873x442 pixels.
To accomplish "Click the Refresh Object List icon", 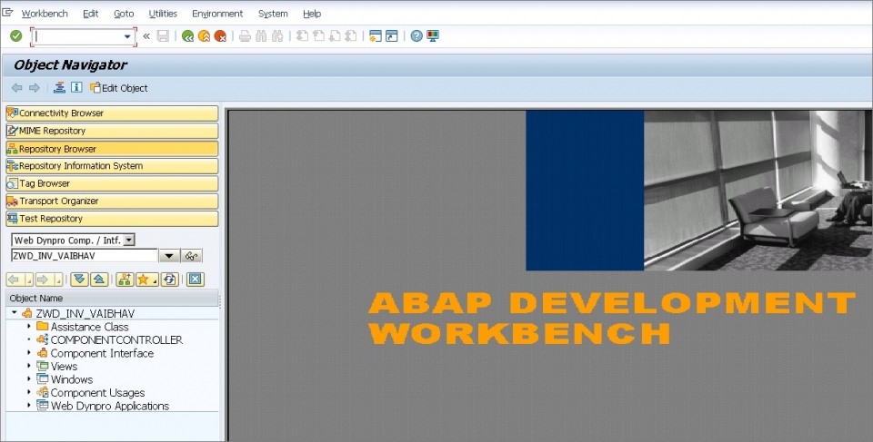I will click(x=170, y=280).
